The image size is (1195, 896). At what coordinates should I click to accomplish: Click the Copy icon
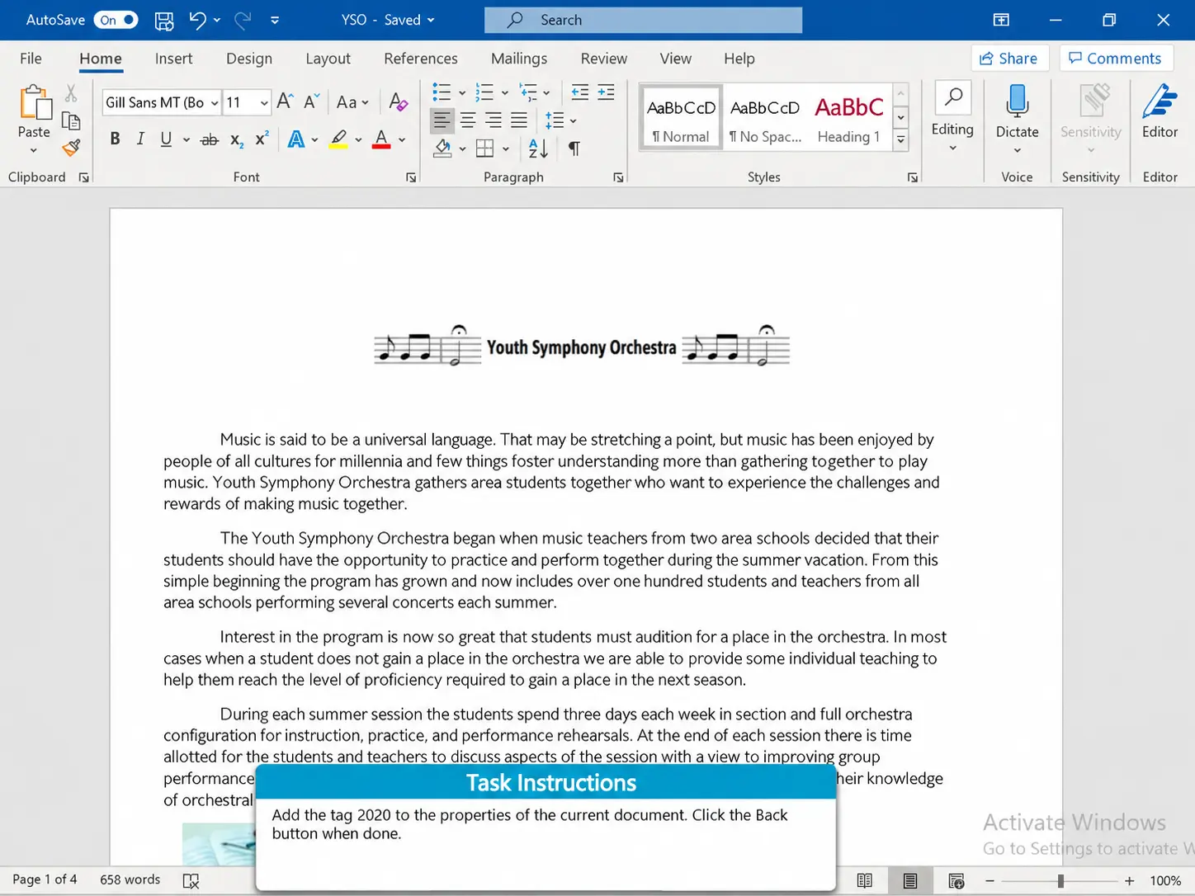71,120
